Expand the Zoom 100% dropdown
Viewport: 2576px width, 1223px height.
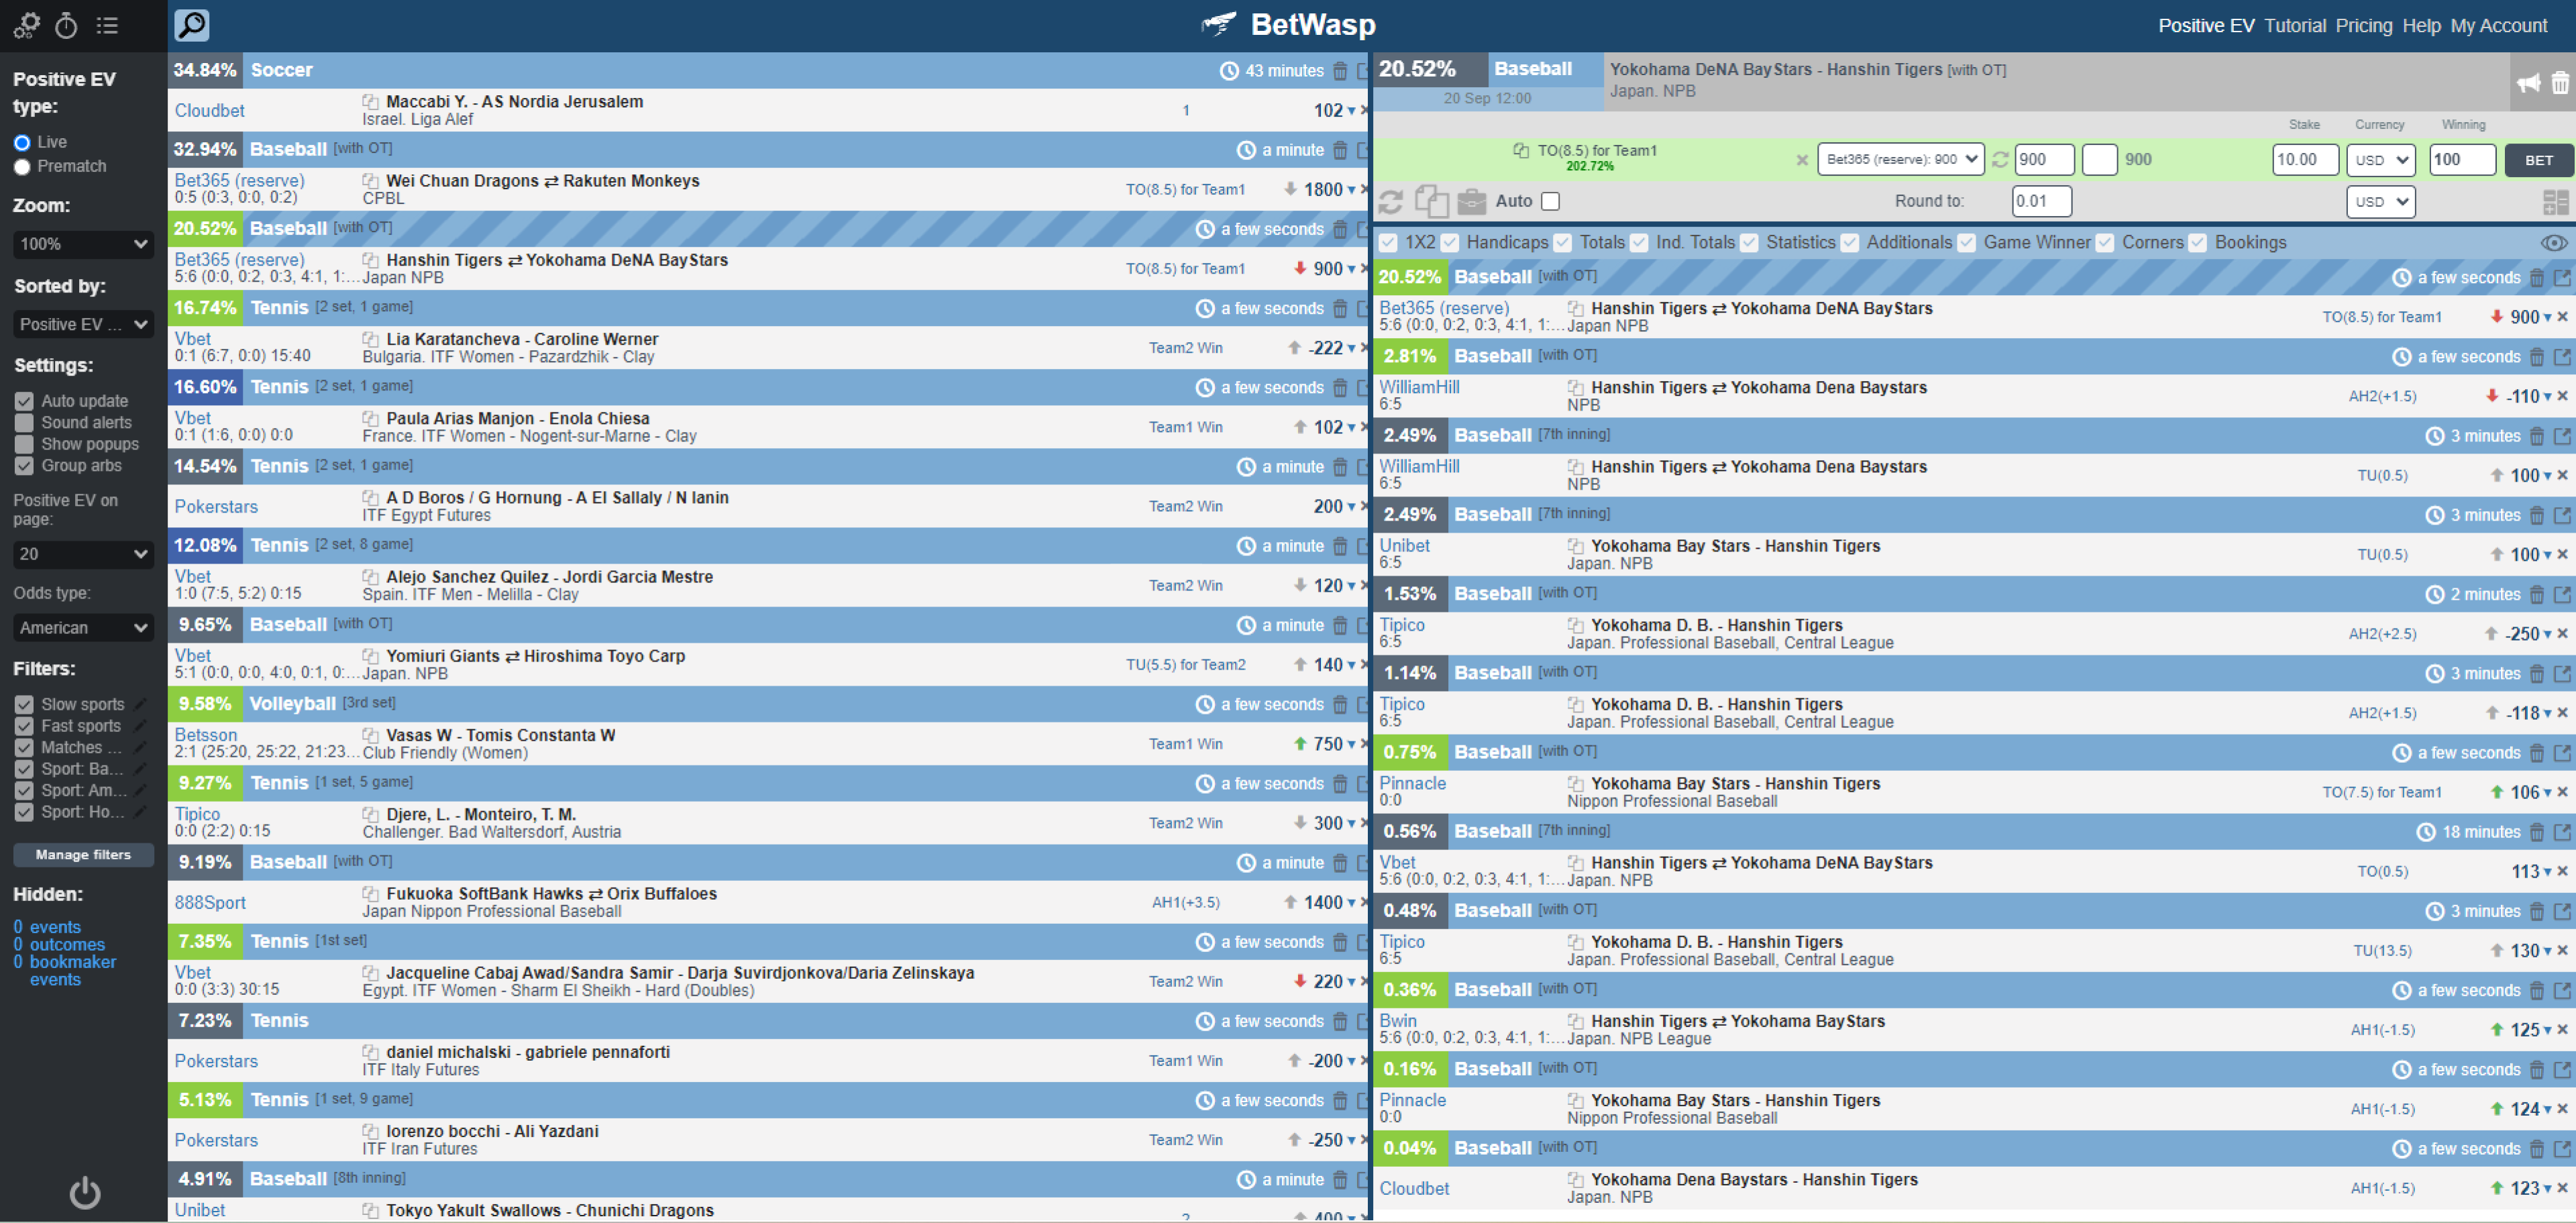[x=83, y=244]
